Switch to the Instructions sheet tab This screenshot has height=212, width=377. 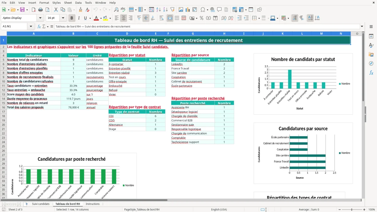93,204
